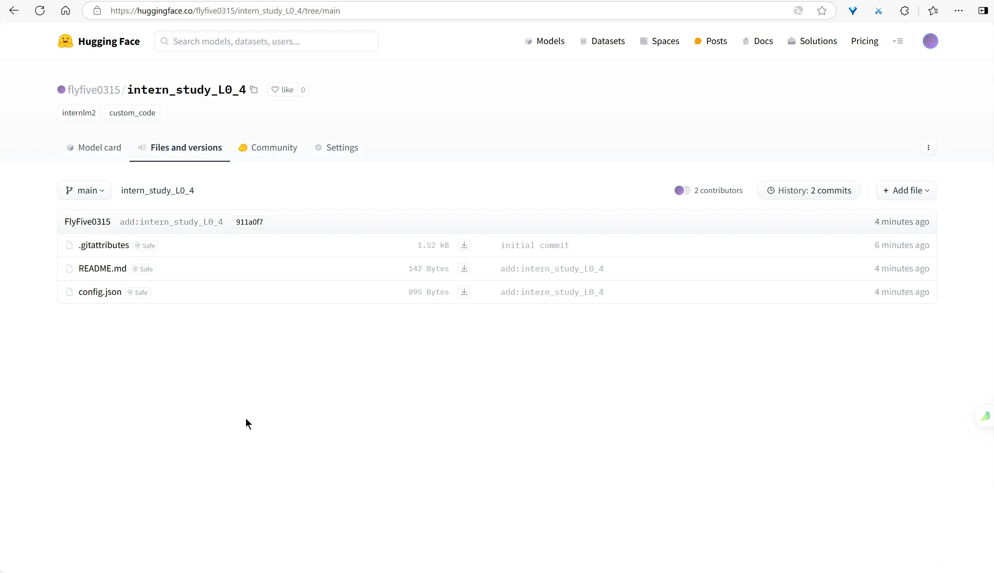Viewport: 994px width, 573px height.
Task: Expand the extra navigation menu
Action: (898, 41)
